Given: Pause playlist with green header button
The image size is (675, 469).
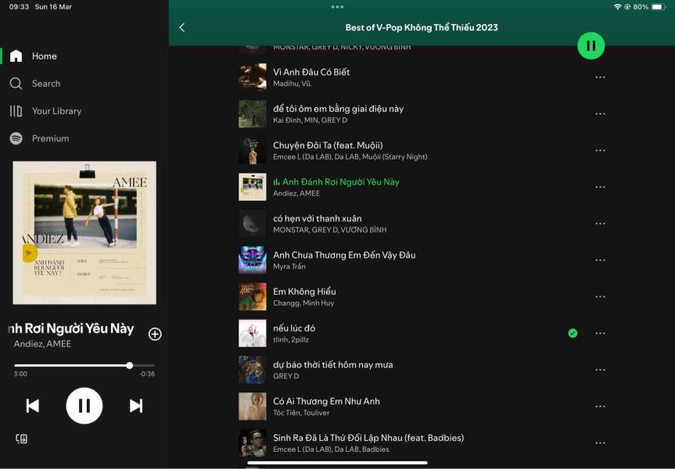Looking at the screenshot, I should tap(591, 45).
